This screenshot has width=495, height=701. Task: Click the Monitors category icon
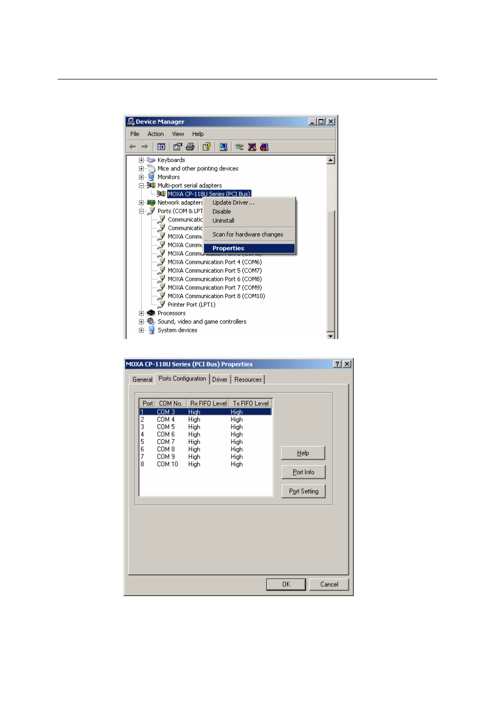pos(151,177)
